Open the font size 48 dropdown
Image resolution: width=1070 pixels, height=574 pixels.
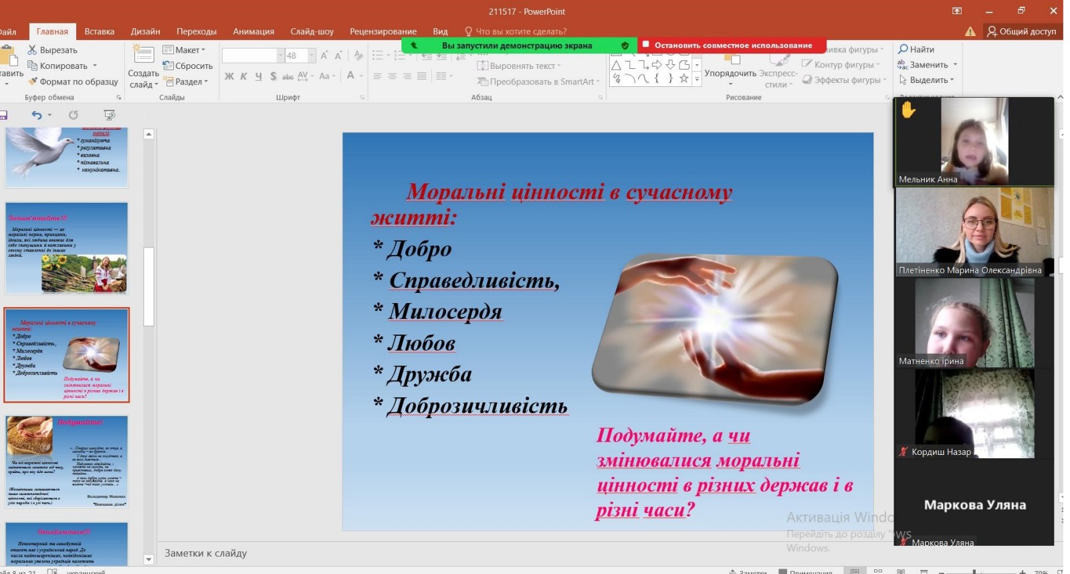312,56
